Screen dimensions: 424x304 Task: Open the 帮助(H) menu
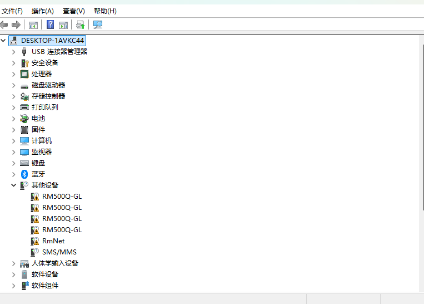(105, 11)
